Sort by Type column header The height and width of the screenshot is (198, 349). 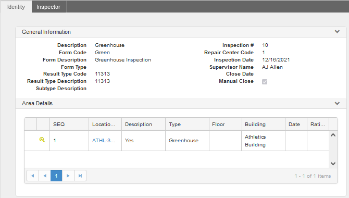coord(187,125)
